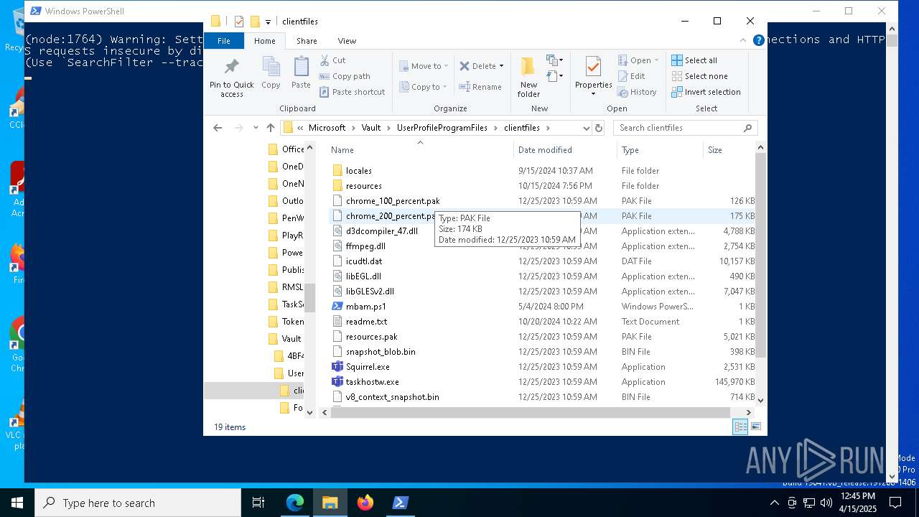919x517 pixels.
Task: Click Windows Start button
Action: coord(17,503)
